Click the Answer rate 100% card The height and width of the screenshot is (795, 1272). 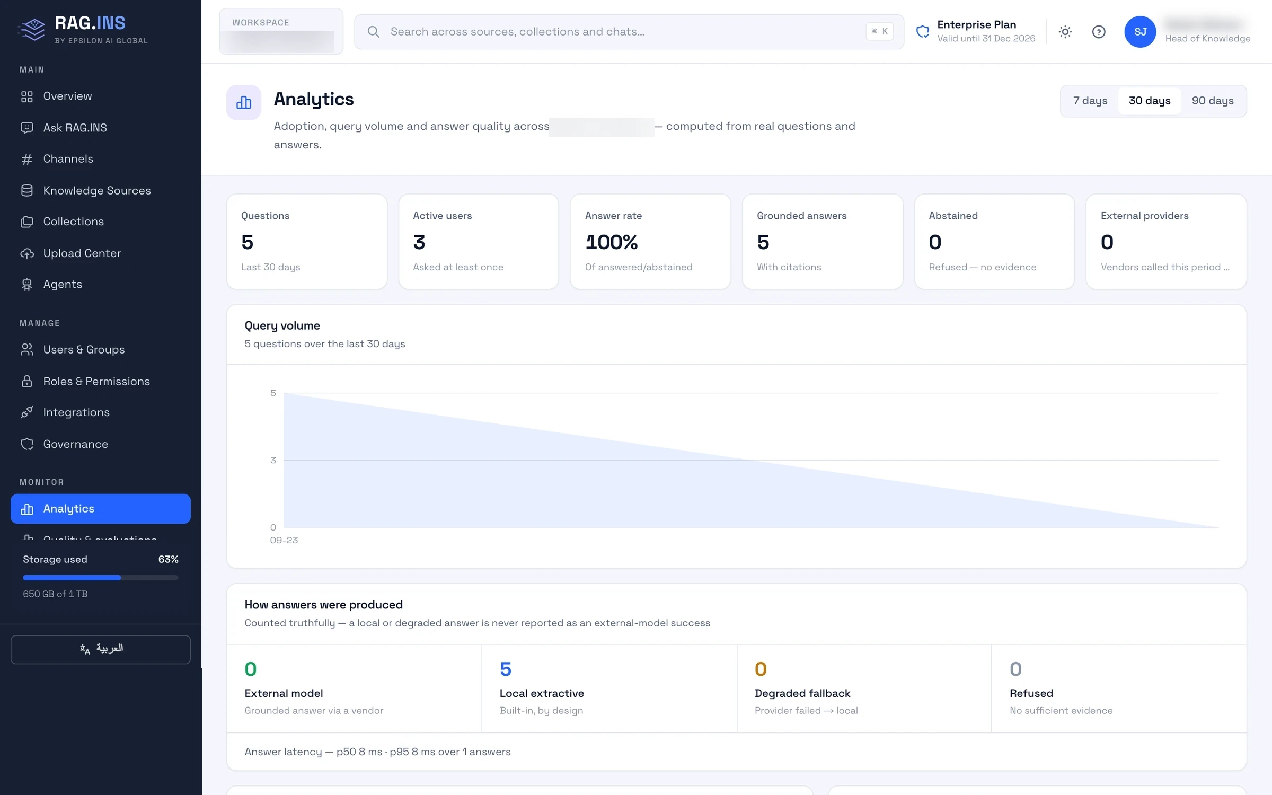click(650, 242)
